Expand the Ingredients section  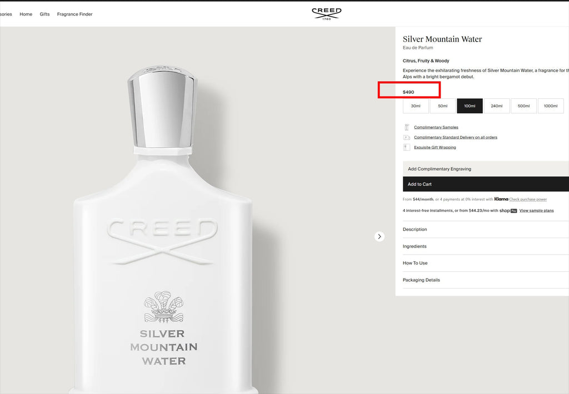click(486, 246)
